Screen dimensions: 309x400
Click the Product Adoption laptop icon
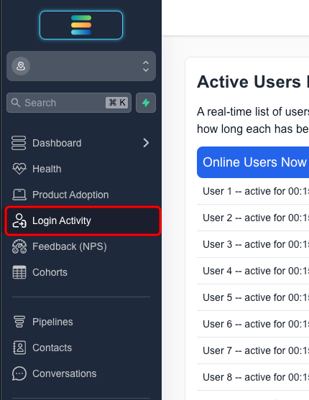point(19,195)
